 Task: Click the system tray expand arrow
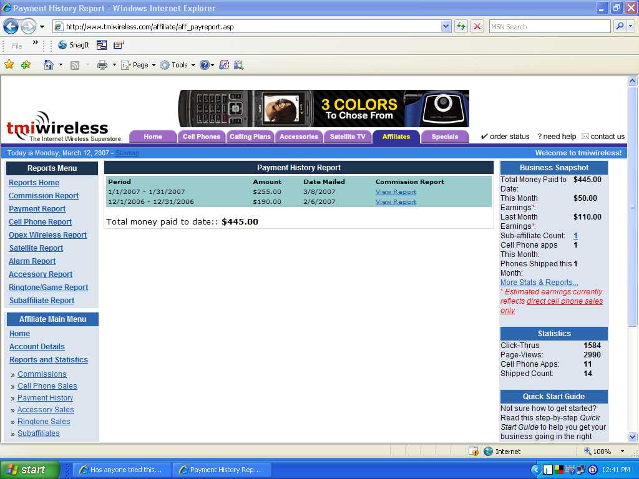(x=536, y=470)
